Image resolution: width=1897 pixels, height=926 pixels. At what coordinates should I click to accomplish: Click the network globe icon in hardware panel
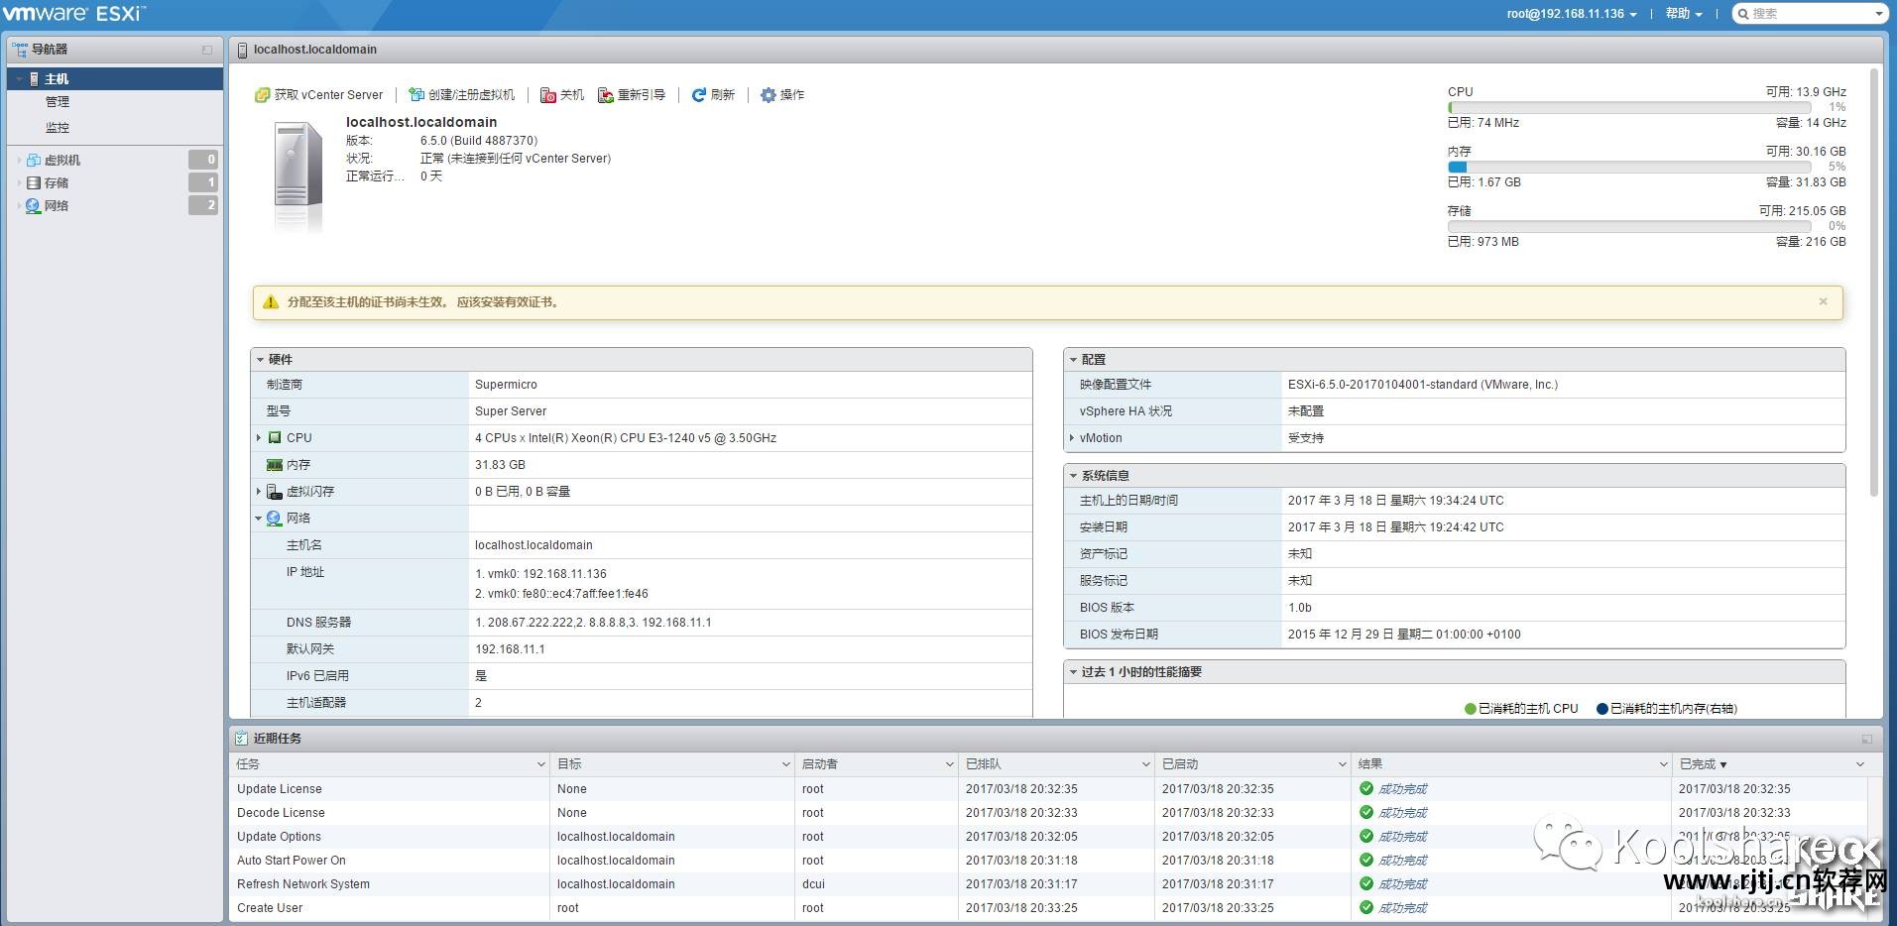click(x=275, y=518)
